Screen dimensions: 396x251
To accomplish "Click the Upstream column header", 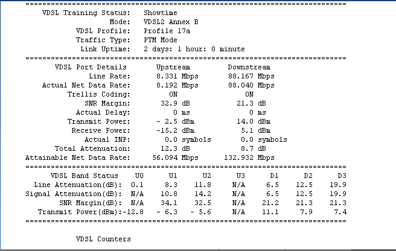I will click(x=173, y=67).
